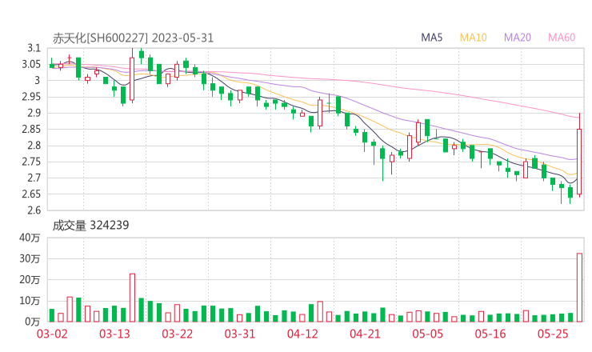The width and height of the screenshot is (592, 352).
Task: Select the 03-31 date label
Action: (x=240, y=334)
